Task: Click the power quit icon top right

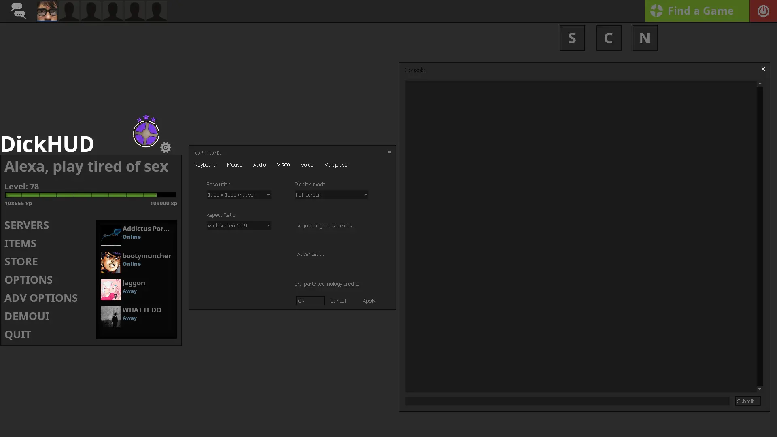Action: (x=763, y=11)
